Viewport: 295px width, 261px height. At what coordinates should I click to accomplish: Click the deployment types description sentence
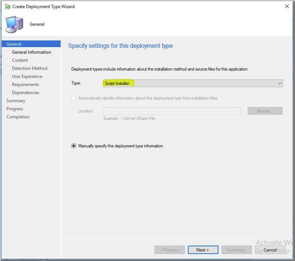click(160, 69)
